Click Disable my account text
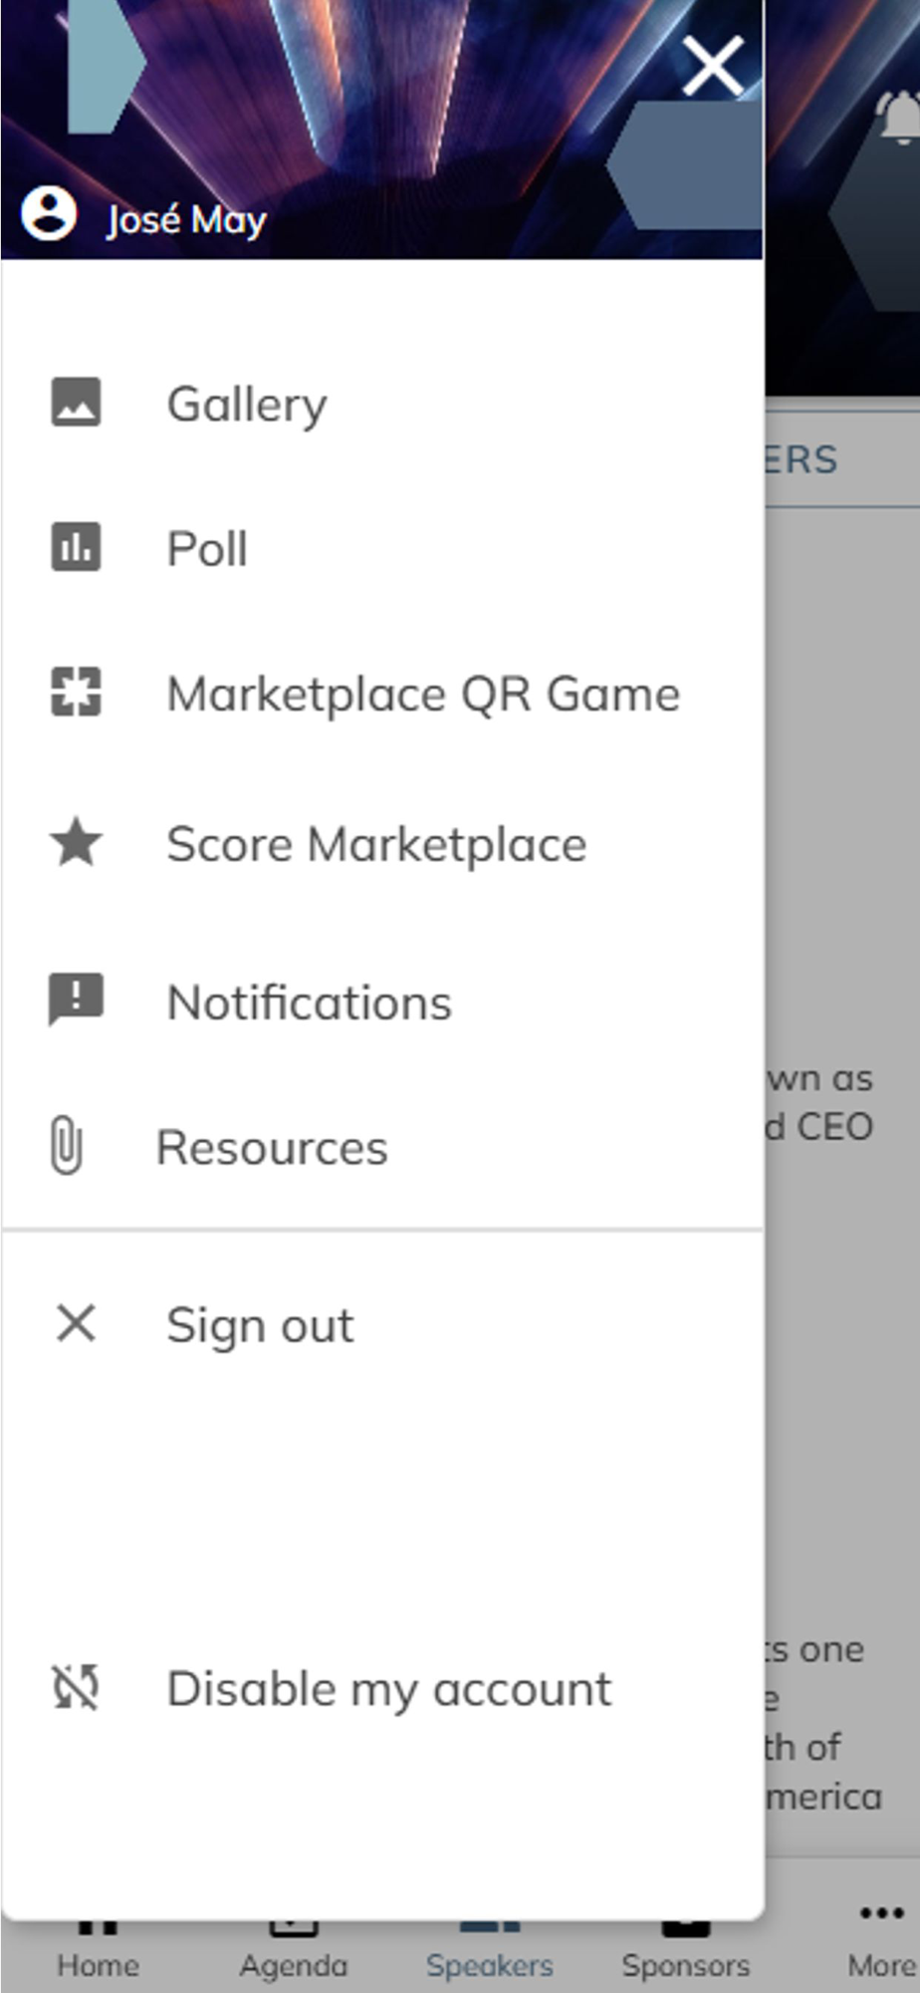The image size is (920, 1993). 388,1689
